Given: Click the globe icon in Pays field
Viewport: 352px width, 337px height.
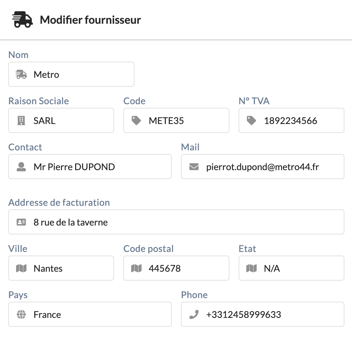Looking at the screenshot, I should click(x=21, y=315).
